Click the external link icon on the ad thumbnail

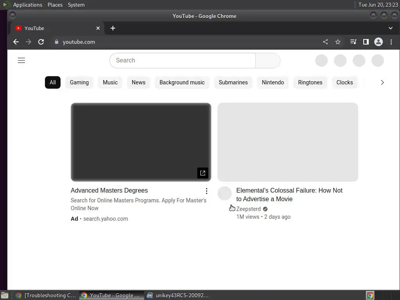(x=203, y=173)
